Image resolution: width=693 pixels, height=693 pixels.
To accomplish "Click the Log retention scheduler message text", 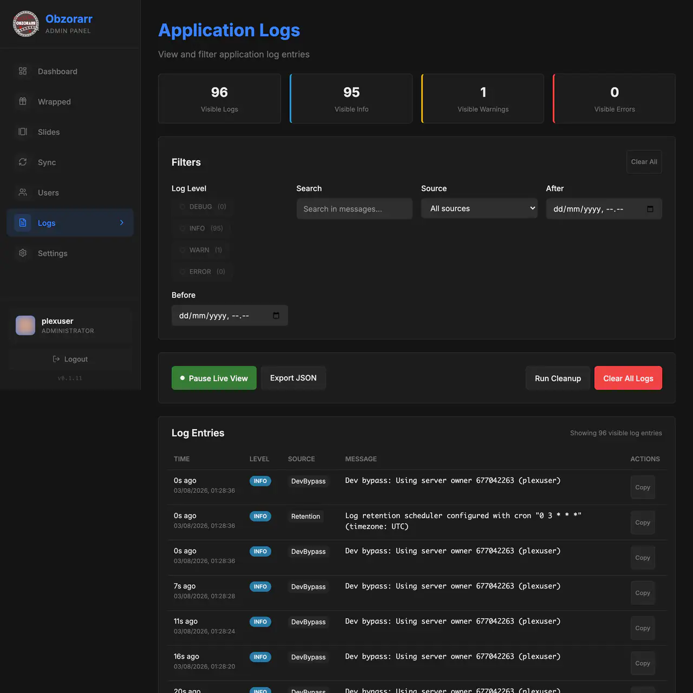I will click(463, 521).
